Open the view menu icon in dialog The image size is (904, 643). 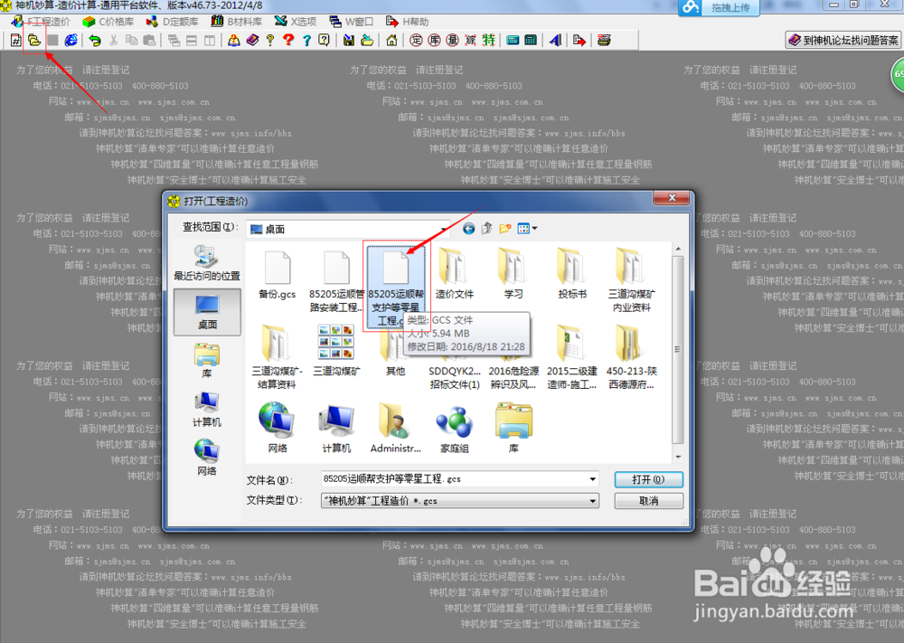coord(527,229)
